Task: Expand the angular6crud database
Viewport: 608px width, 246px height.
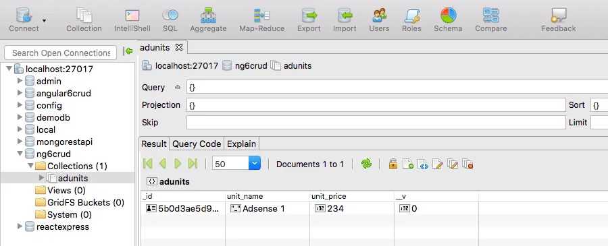Action: tap(20, 93)
